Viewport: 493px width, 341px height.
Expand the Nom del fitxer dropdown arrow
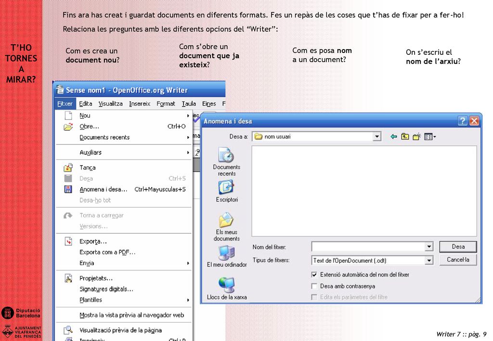429,247
